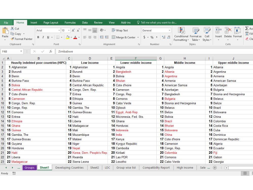Viewport: 253px width, 190px height.
Task: Open the Conditional Formatting dropdown
Action: coord(181,34)
